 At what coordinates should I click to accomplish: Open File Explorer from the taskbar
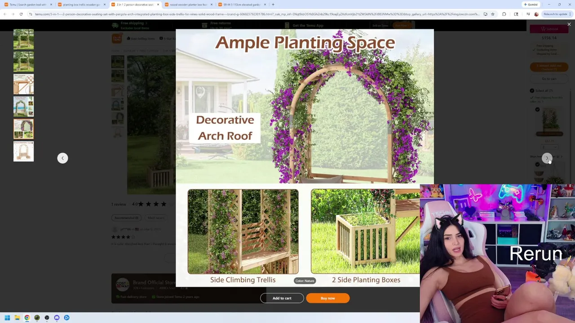(17, 318)
